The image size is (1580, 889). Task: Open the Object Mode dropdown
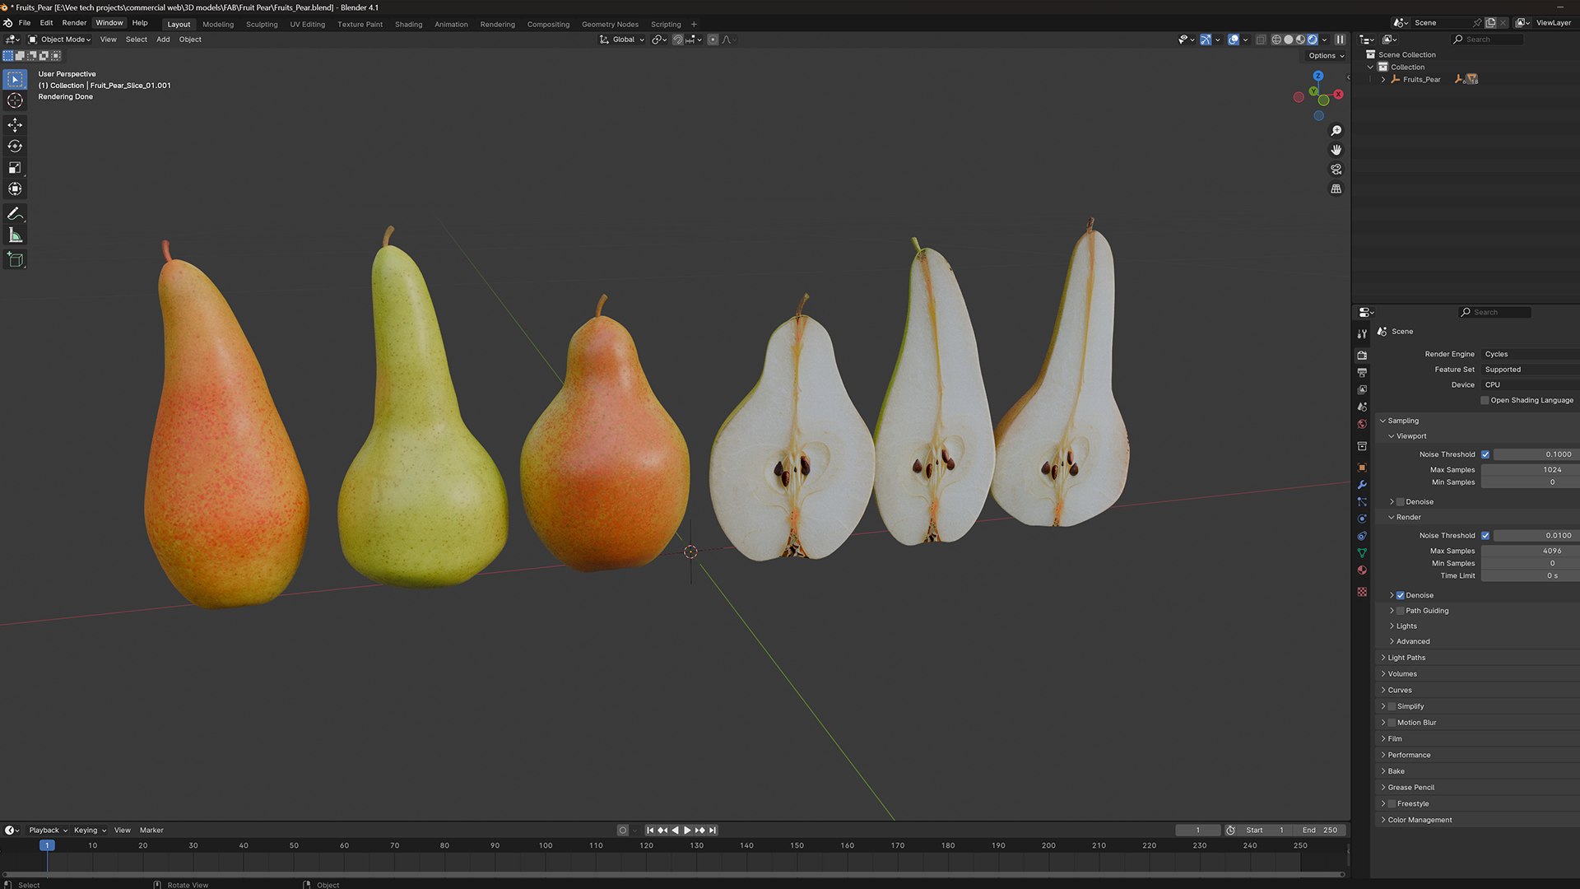tap(60, 40)
